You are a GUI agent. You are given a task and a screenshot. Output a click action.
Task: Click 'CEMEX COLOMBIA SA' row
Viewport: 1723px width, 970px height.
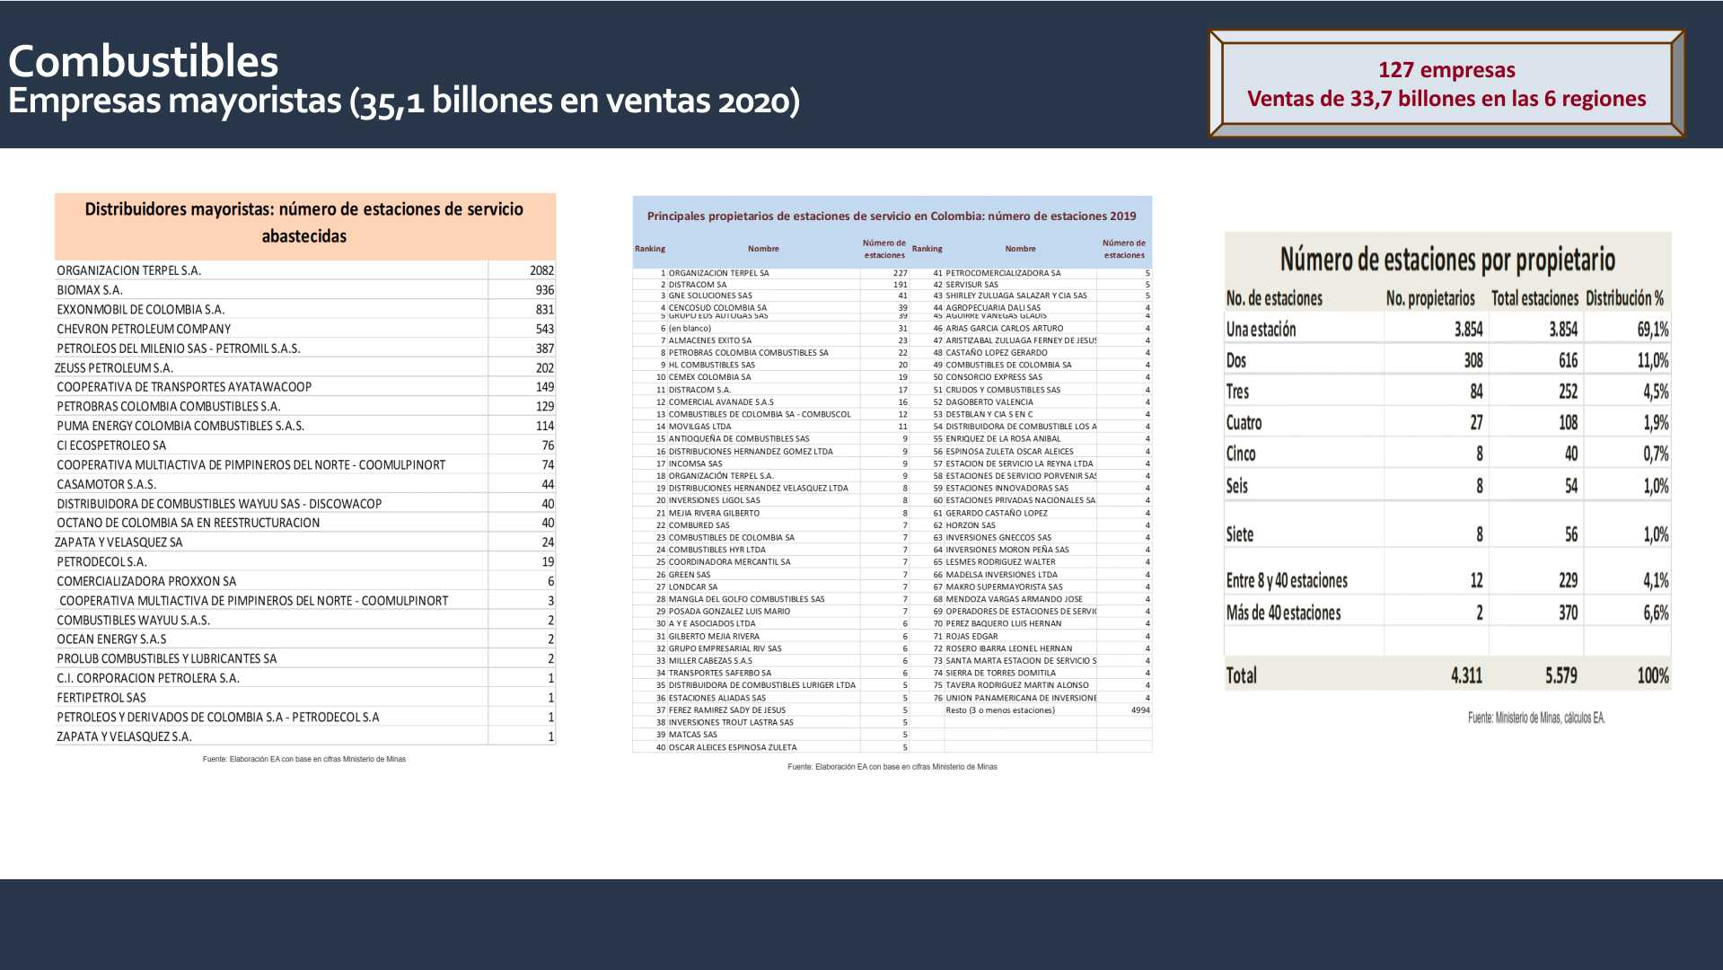pos(772,377)
